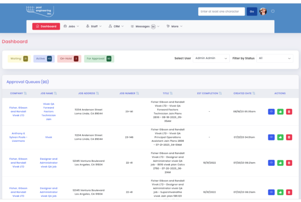
Task: Click the Go search button
Action: click(252, 11)
